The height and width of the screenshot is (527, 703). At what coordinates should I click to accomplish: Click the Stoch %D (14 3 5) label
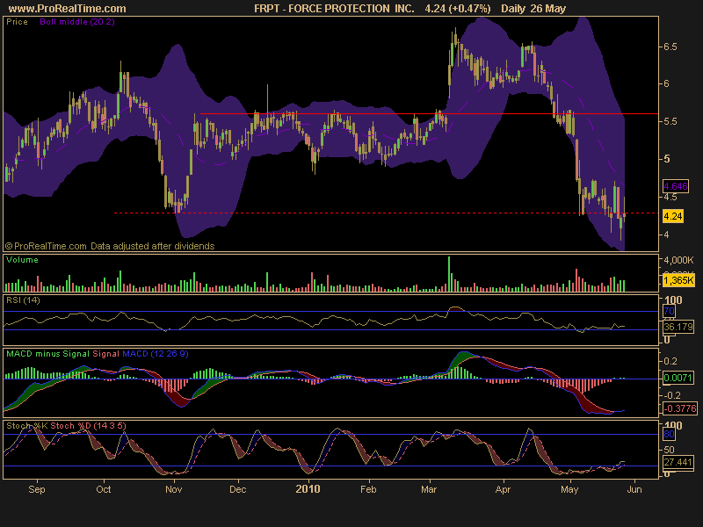coord(88,425)
